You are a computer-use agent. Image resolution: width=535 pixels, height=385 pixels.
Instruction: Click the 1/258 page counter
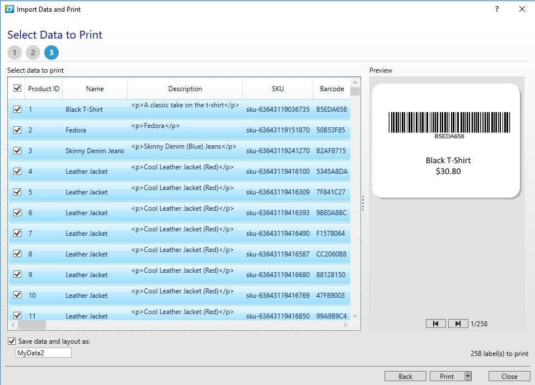[479, 324]
